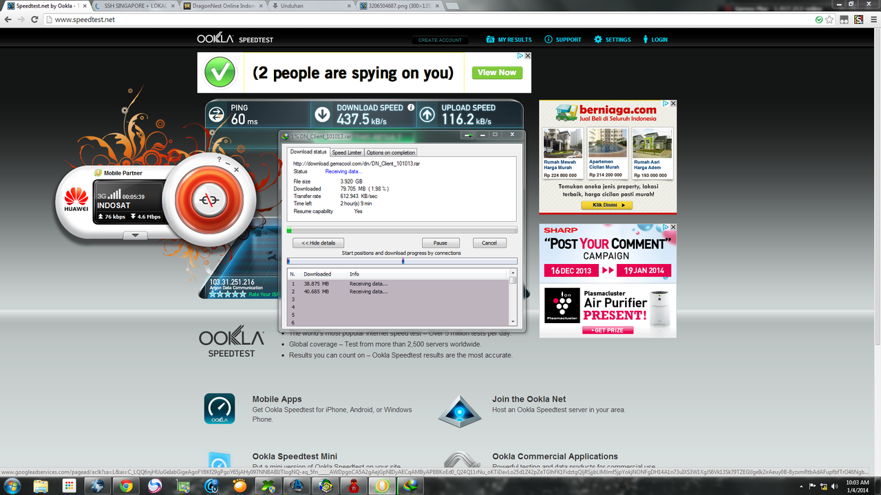Click the upload speed arrow icon
This screenshot has height=495, width=881.
pos(427,115)
